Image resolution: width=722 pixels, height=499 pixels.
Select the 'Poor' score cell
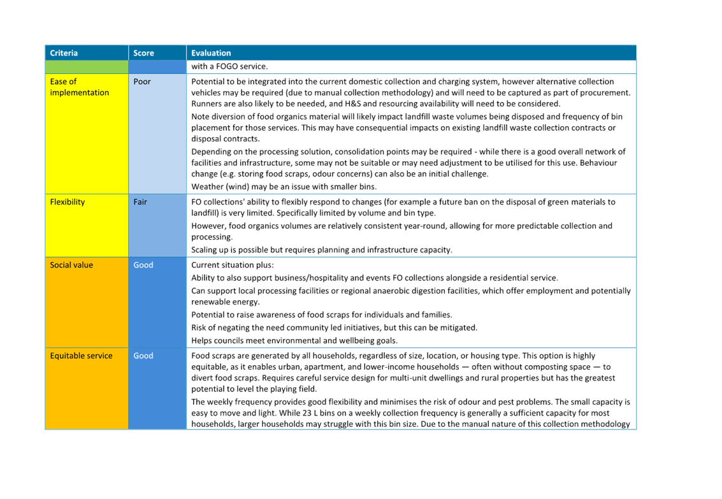click(141, 82)
